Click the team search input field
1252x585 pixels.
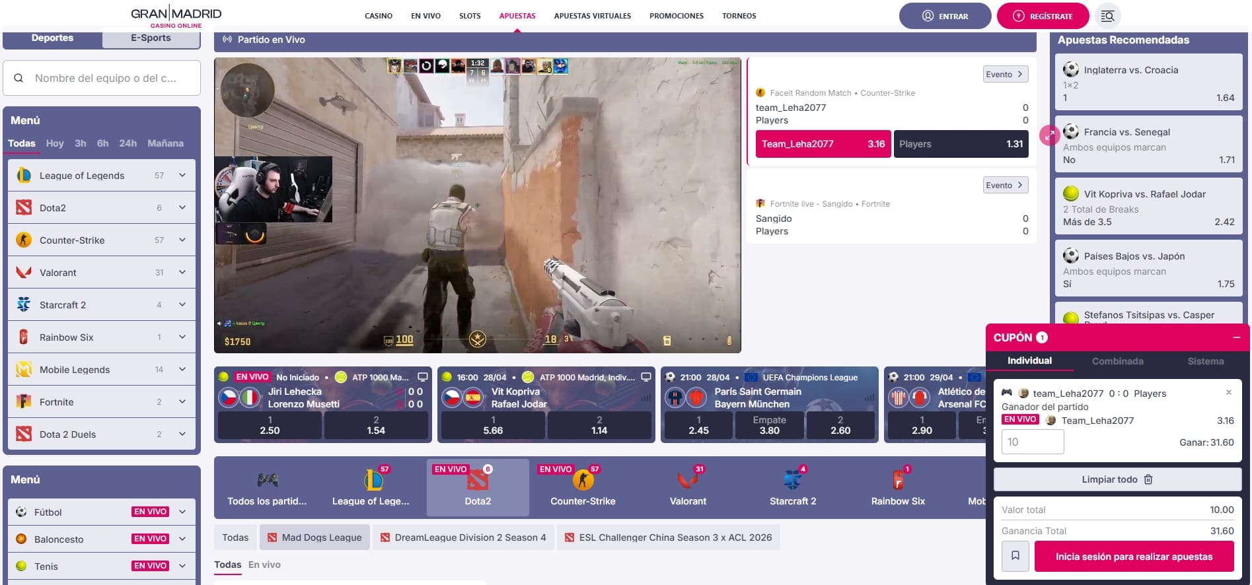[x=102, y=78]
